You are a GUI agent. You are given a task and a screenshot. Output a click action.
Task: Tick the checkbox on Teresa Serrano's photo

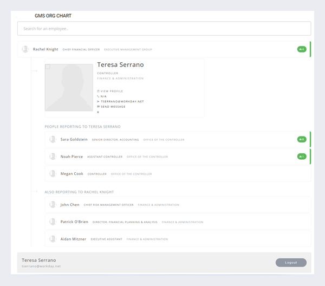(48, 67)
